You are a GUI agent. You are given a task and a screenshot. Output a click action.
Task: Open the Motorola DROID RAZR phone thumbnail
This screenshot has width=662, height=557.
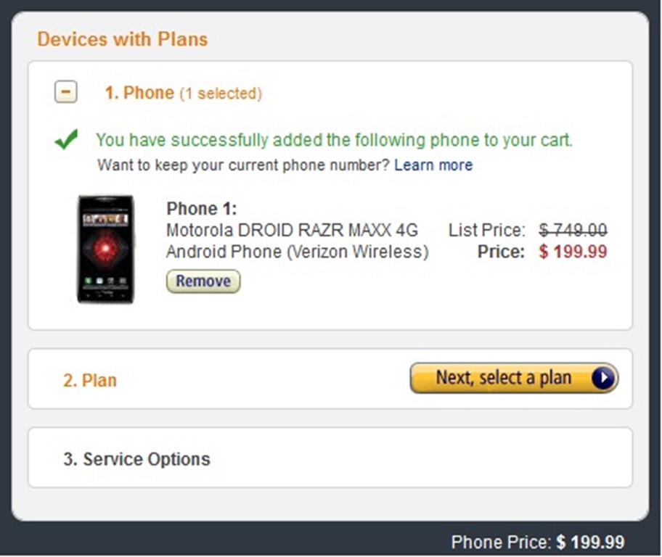pyautogui.click(x=106, y=249)
